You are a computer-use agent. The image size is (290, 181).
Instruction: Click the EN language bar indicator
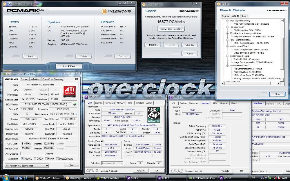pyautogui.click(x=253, y=178)
